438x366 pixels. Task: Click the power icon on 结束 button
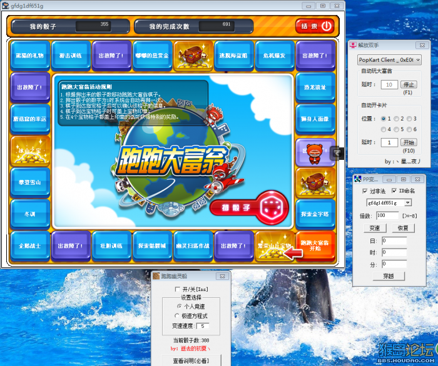[327, 26]
